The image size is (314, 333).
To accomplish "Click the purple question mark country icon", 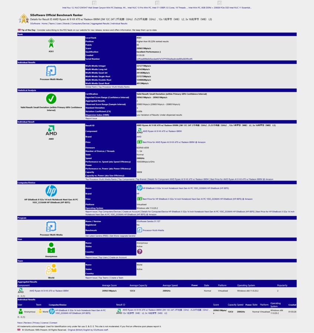I will pos(140,251).
